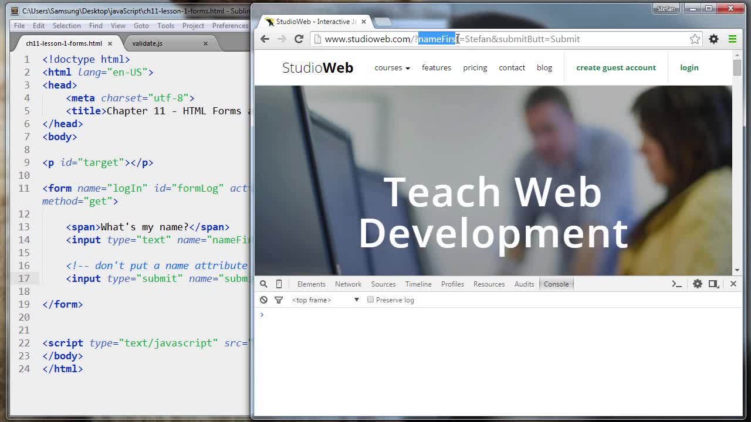Switch to the Resources tab in DevTools
This screenshot has height=422, width=751.
tap(489, 284)
